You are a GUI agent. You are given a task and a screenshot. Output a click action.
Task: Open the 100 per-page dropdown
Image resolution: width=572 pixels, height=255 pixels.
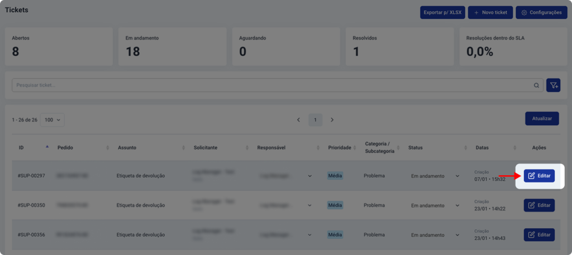tap(53, 119)
